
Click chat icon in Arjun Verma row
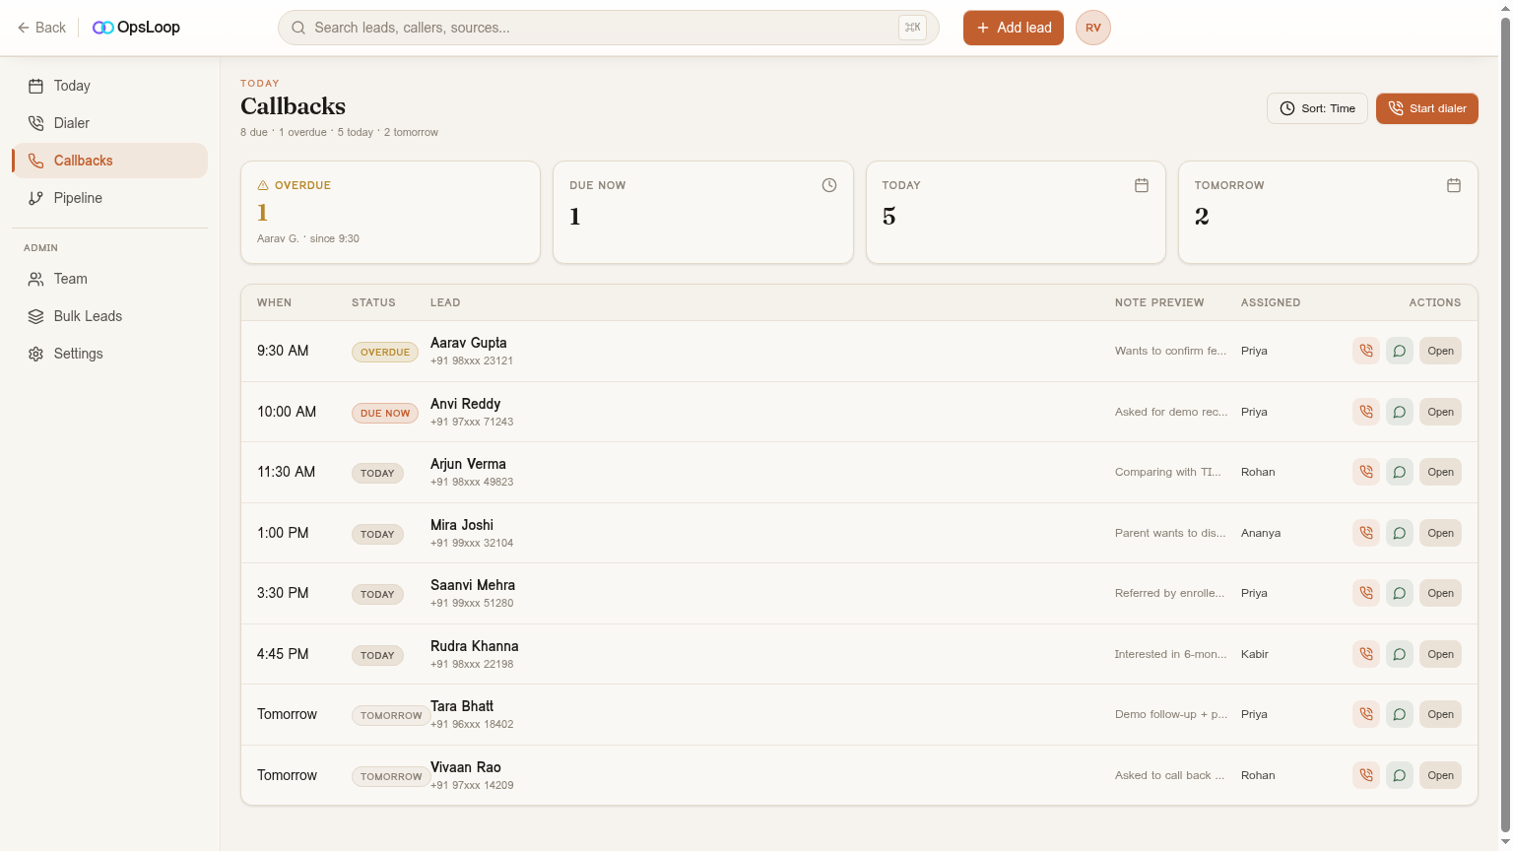1399,472
